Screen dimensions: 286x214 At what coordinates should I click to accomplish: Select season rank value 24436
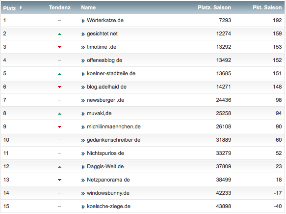coord(224,100)
